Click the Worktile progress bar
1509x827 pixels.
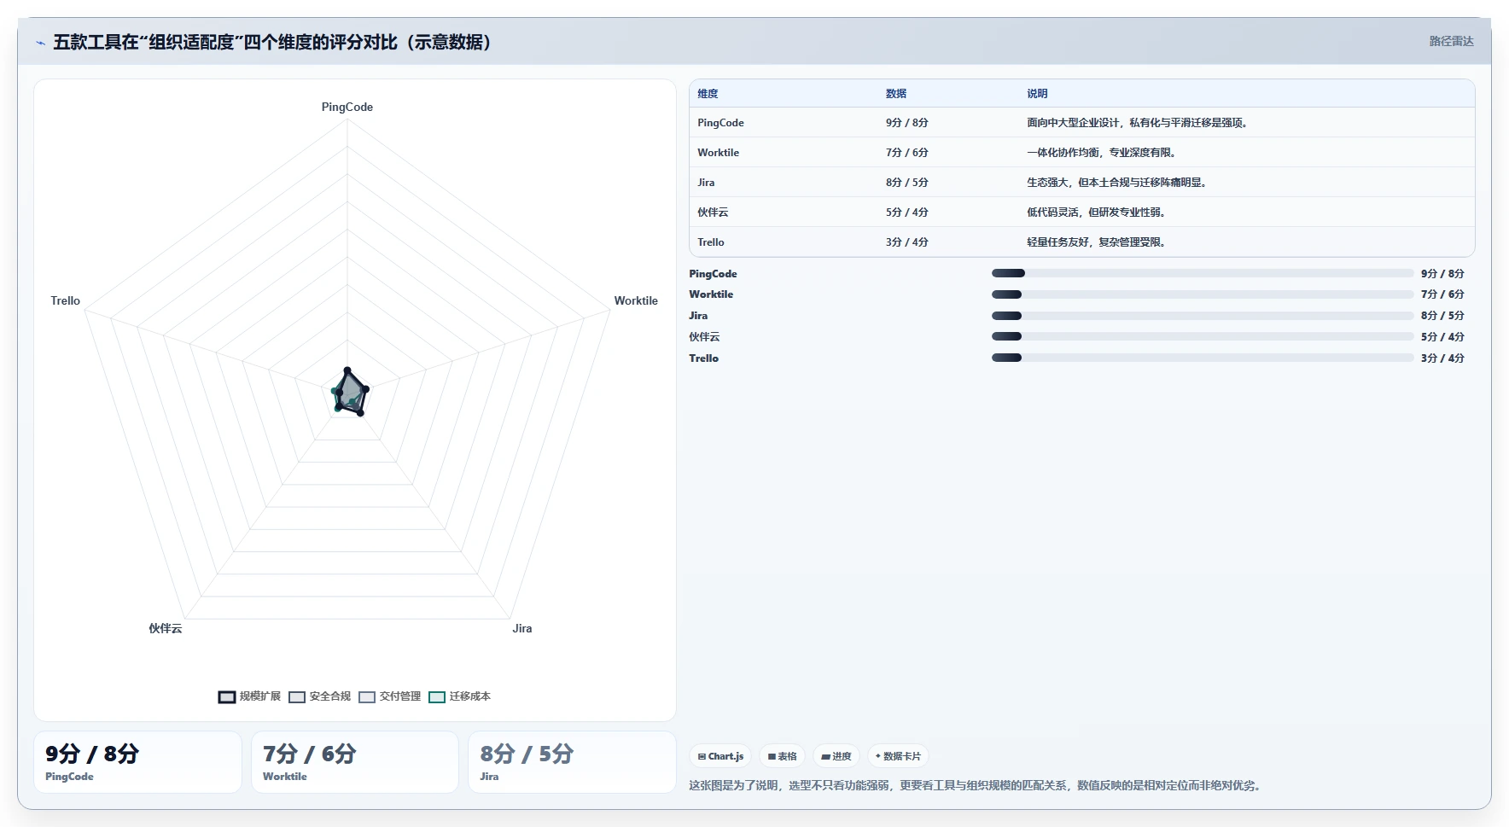tap(1203, 294)
